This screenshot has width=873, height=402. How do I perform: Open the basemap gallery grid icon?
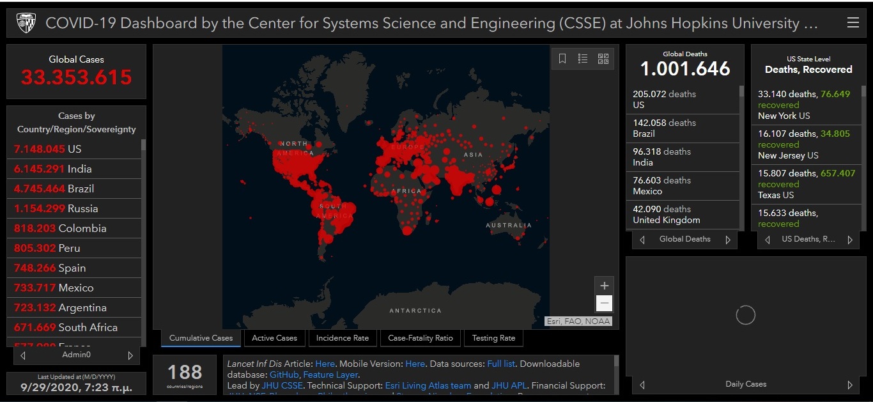(x=603, y=59)
